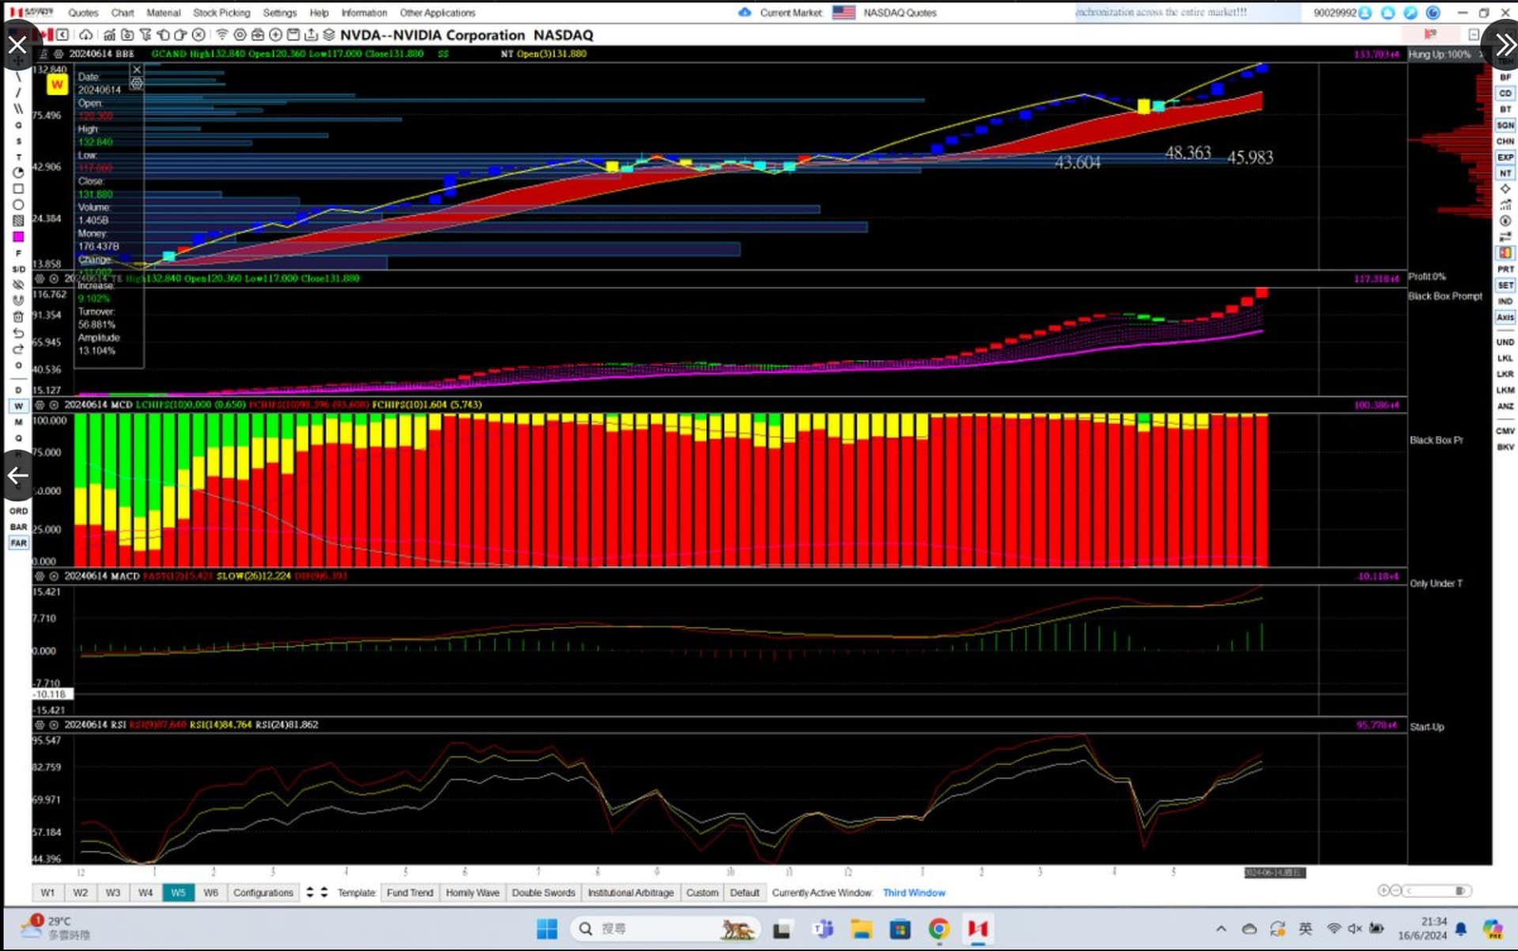Select window tab W5

pyautogui.click(x=178, y=893)
